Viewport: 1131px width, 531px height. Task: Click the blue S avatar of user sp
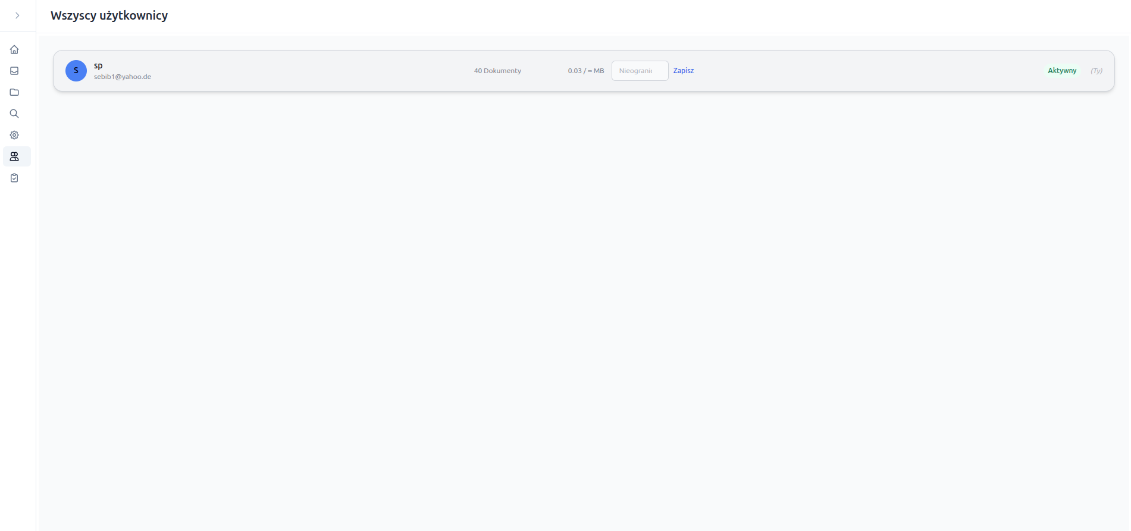click(x=76, y=71)
